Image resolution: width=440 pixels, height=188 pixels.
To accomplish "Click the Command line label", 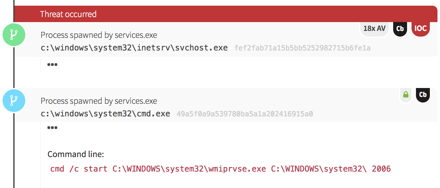I will pos(76,154).
